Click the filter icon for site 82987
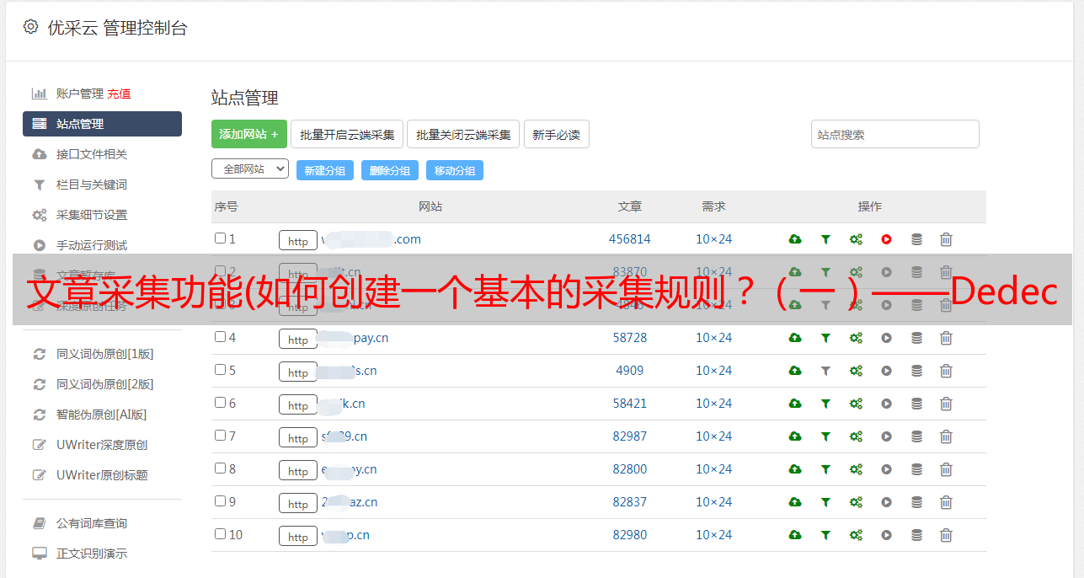Screen dimensions: 1084x578 825,436
